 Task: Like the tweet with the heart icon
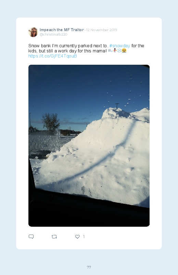(77, 237)
